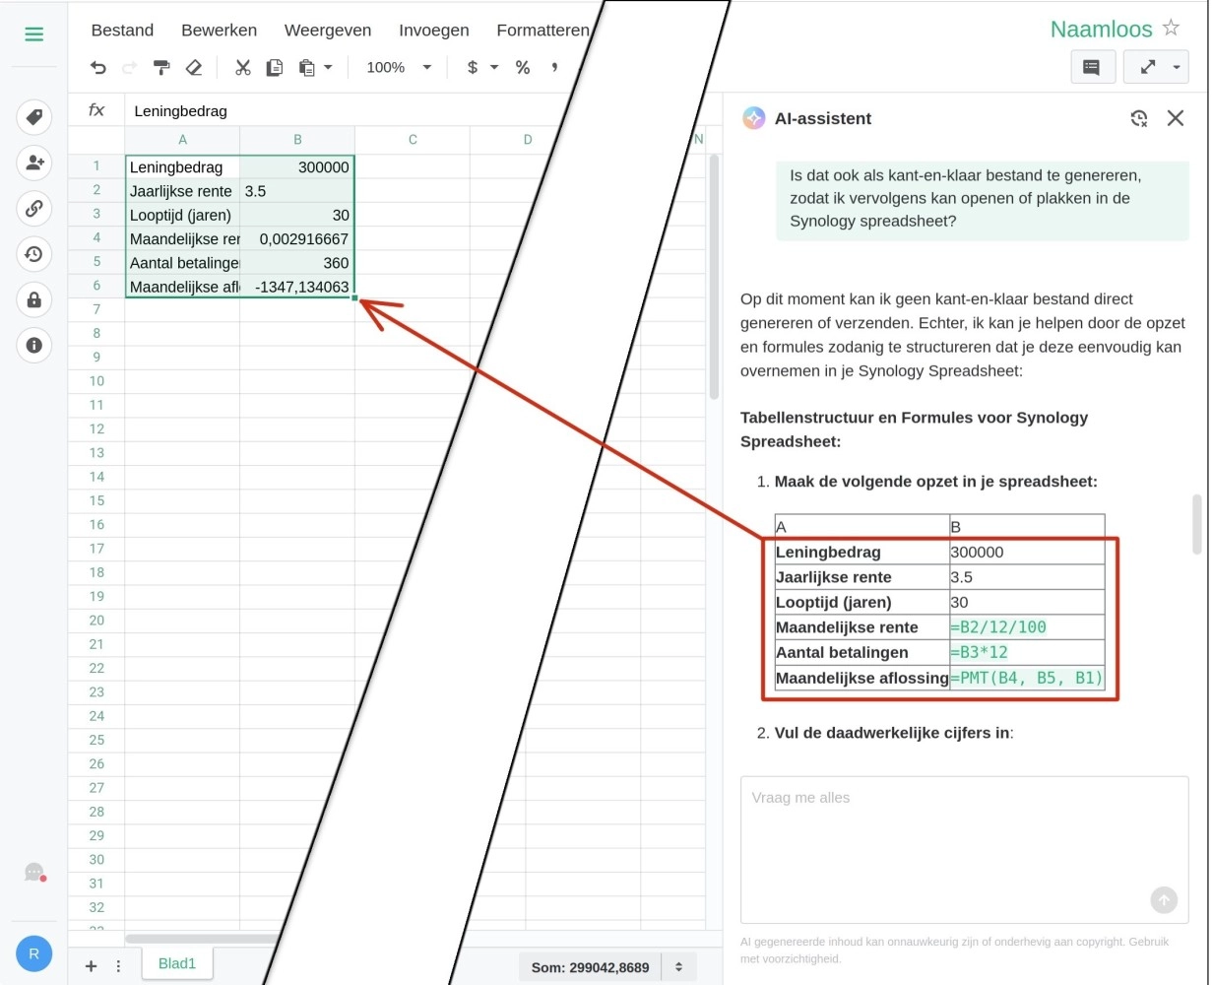Star the Naamloos document as favorite
Screen dimensions: 1212x985
1171,28
